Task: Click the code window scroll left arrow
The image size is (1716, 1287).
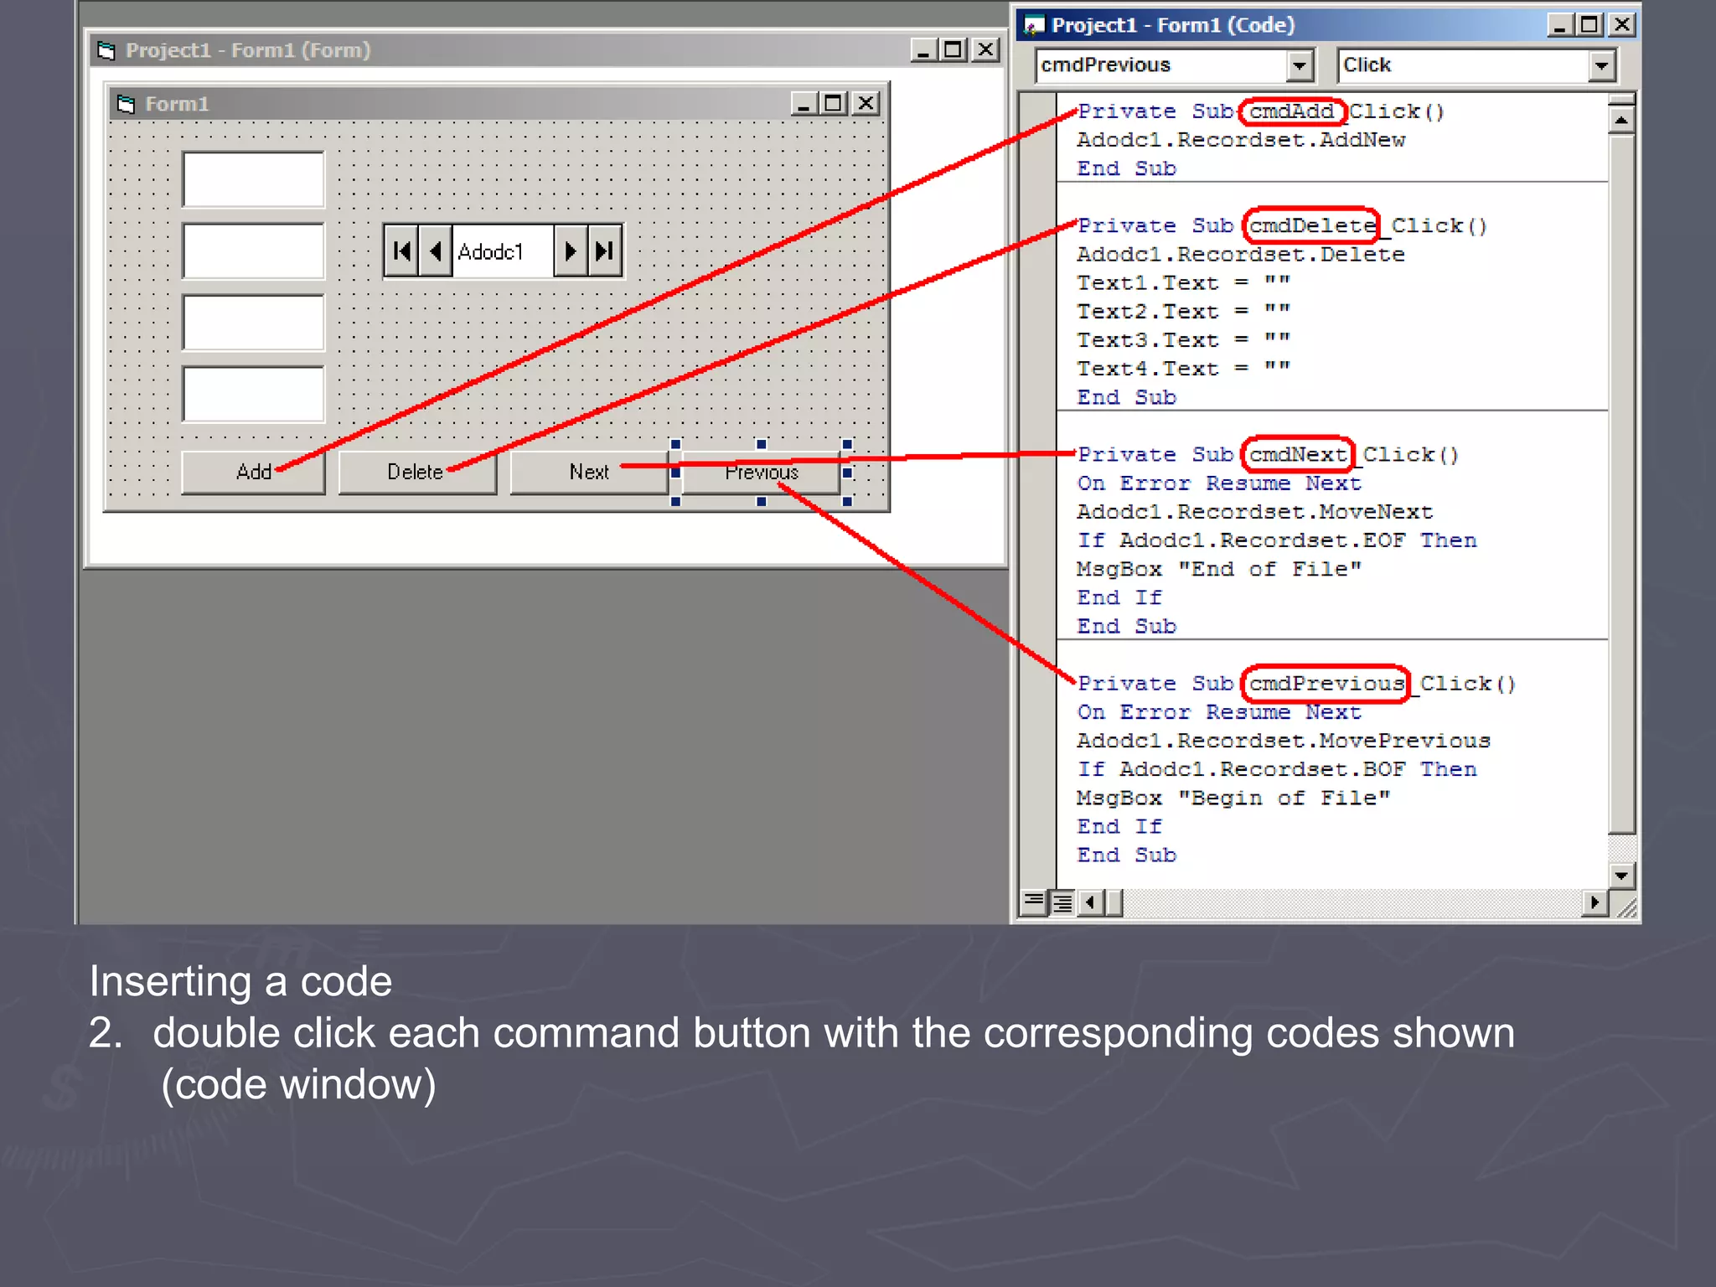Action: point(1090,902)
